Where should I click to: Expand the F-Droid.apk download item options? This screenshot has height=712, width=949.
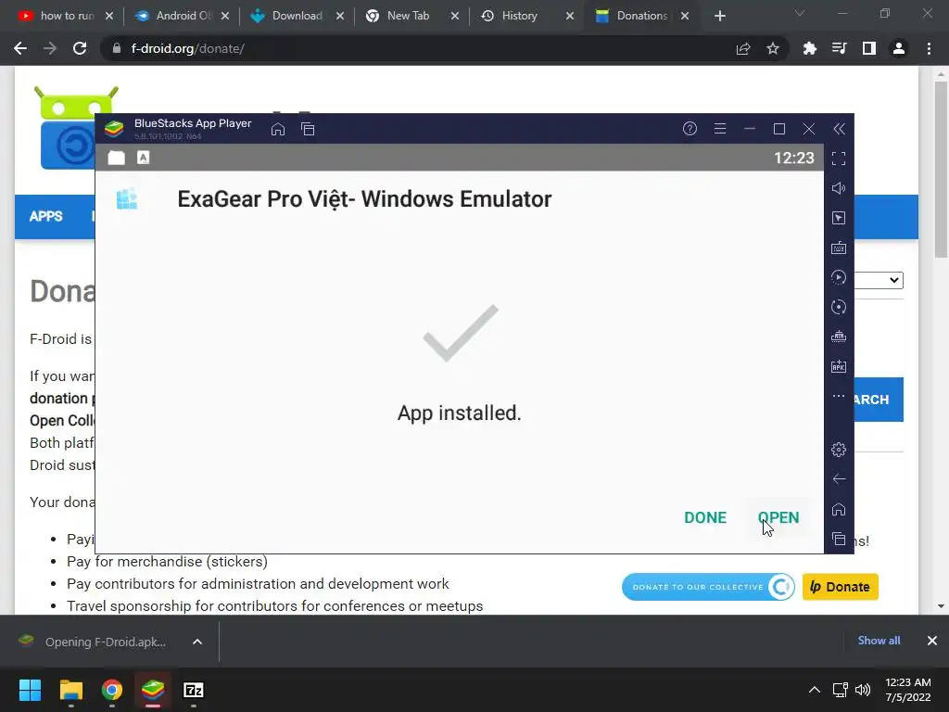coord(197,642)
